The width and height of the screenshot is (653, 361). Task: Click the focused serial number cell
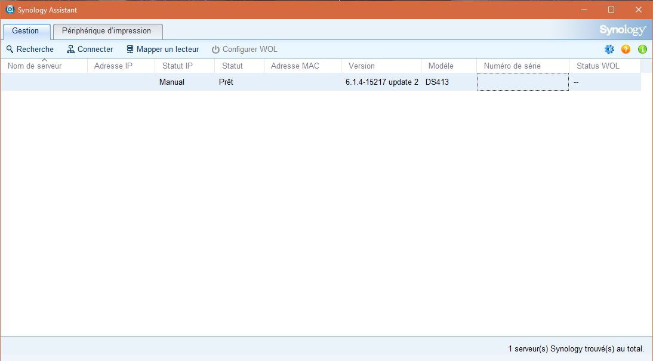coord(523,82)
